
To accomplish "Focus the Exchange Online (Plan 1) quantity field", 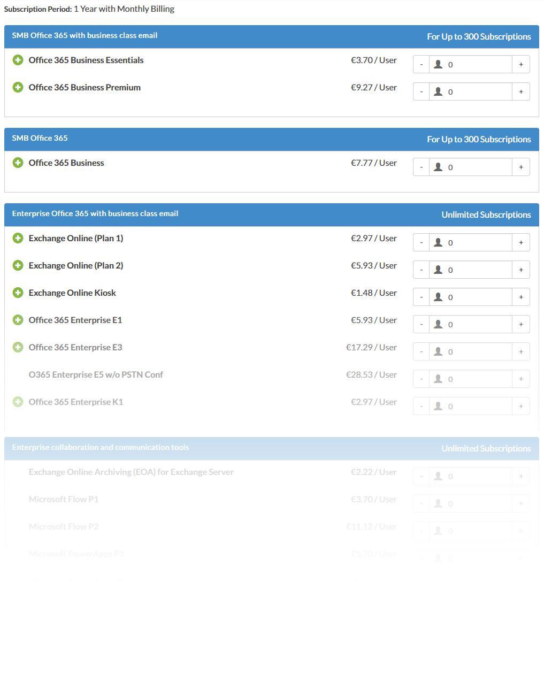I will [x=470, y=242].
